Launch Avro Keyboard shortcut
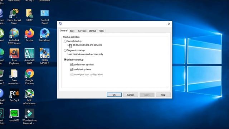 (14, 57)
